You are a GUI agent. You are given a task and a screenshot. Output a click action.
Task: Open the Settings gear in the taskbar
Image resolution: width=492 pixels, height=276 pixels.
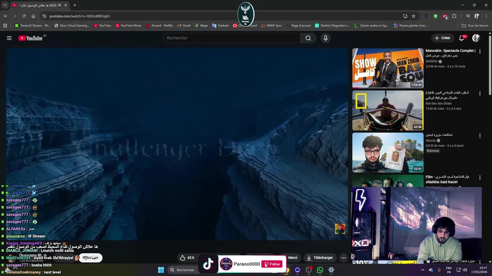tap(331, 270)
